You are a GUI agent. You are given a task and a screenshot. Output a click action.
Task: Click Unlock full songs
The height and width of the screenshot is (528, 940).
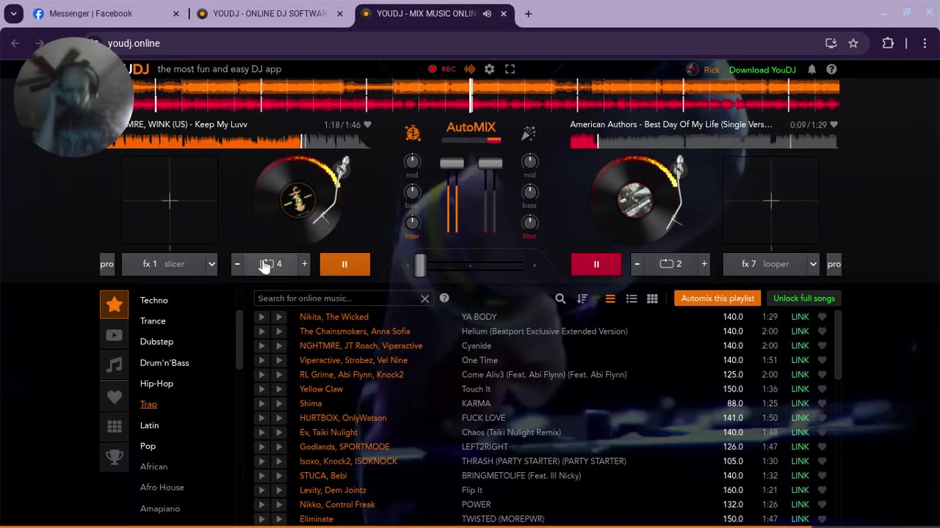(804, 298)
